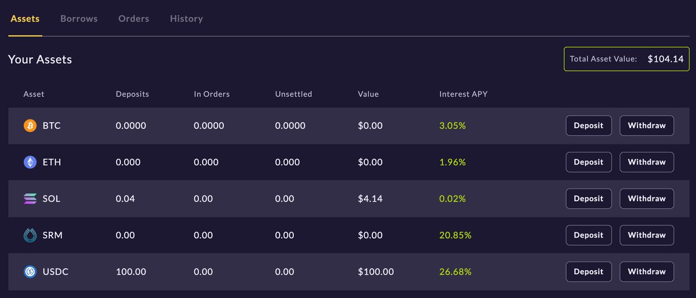Click the SRM droplet icon
The height and width of the screenshot is (298, 696).
30,235
